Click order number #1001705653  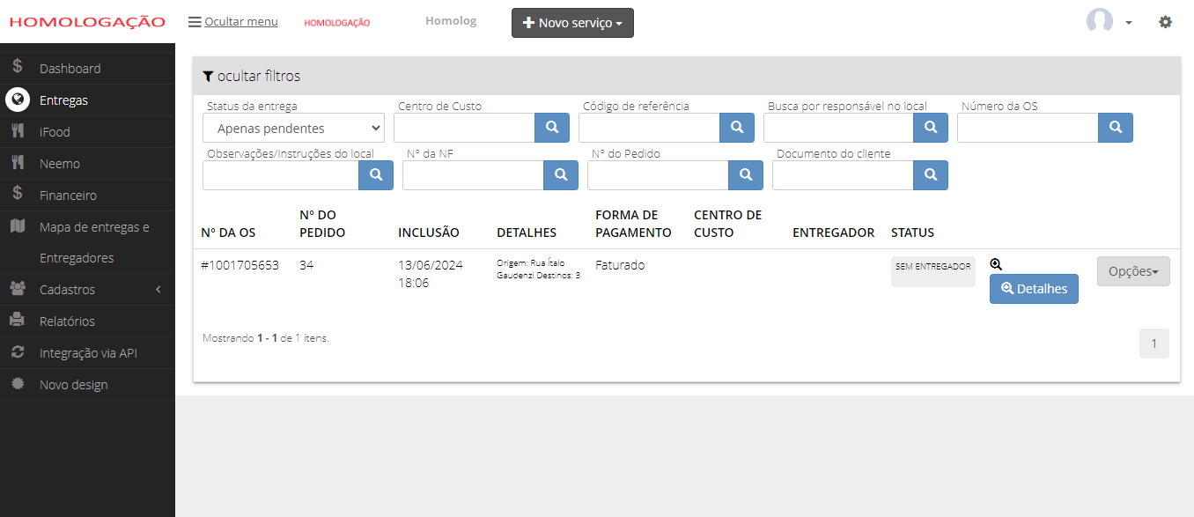coord(240,264)
